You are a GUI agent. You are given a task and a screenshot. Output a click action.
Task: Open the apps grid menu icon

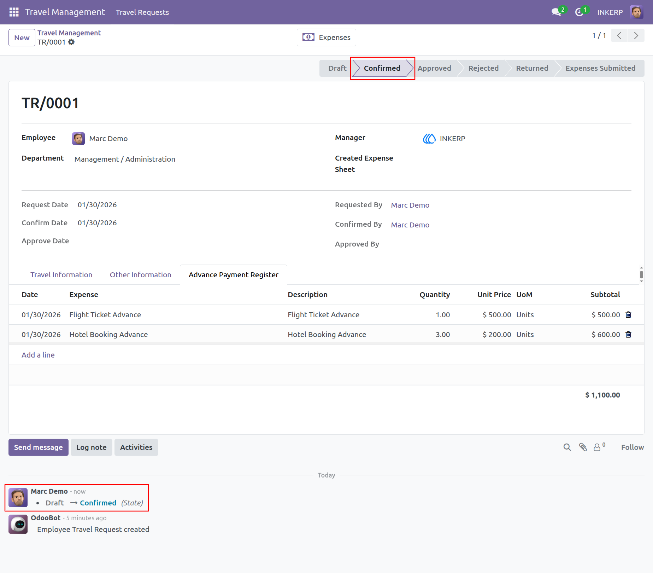(14, 12)
